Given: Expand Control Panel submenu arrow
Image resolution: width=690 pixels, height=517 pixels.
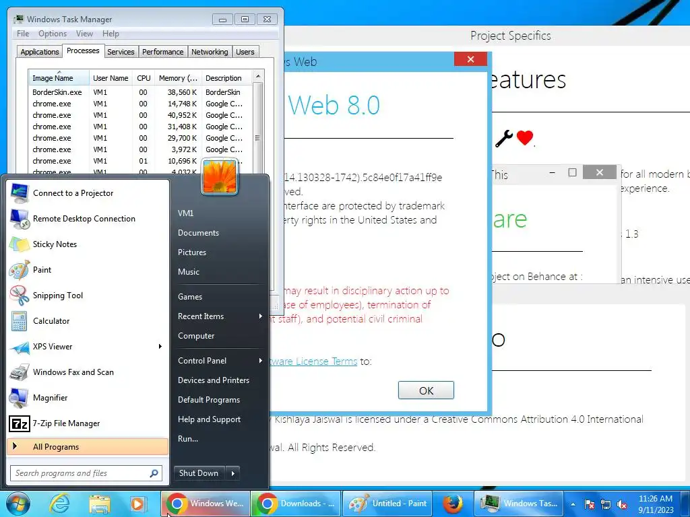Looking at the screenshot, I should (x=261, y=361).
